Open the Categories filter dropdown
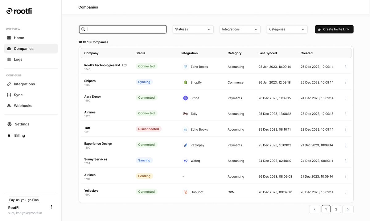Screen dimensions: 370x221 (287, 29)
